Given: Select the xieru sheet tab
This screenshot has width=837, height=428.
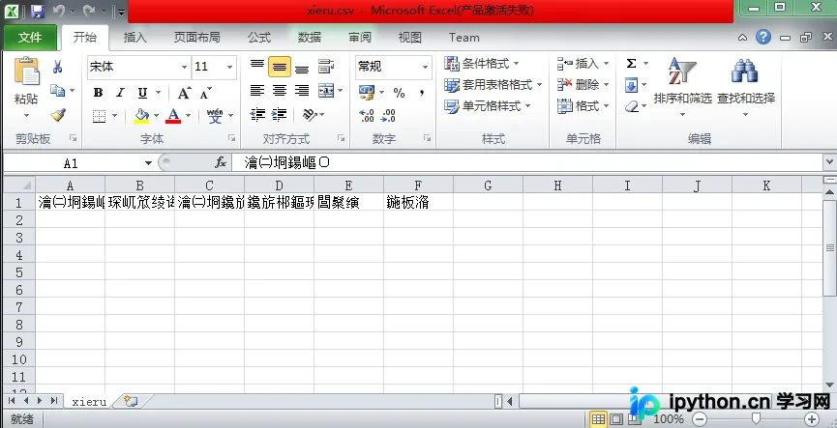Looking at the screenshot, I should pyautogui.click(x=89, y=401).
